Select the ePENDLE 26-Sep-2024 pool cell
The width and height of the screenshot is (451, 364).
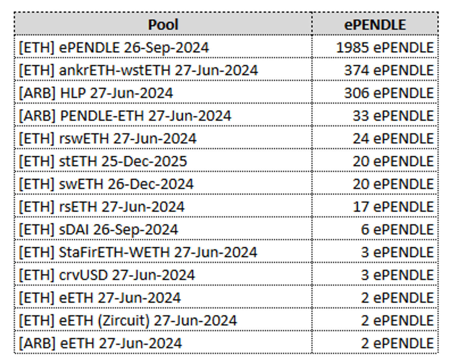coord(114,48)
